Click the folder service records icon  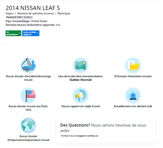click(133, 65)
